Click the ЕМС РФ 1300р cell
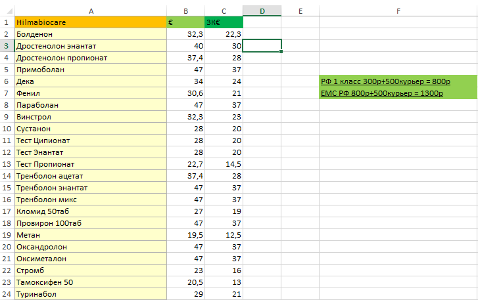Screen dimensions: 478x300 398,93
